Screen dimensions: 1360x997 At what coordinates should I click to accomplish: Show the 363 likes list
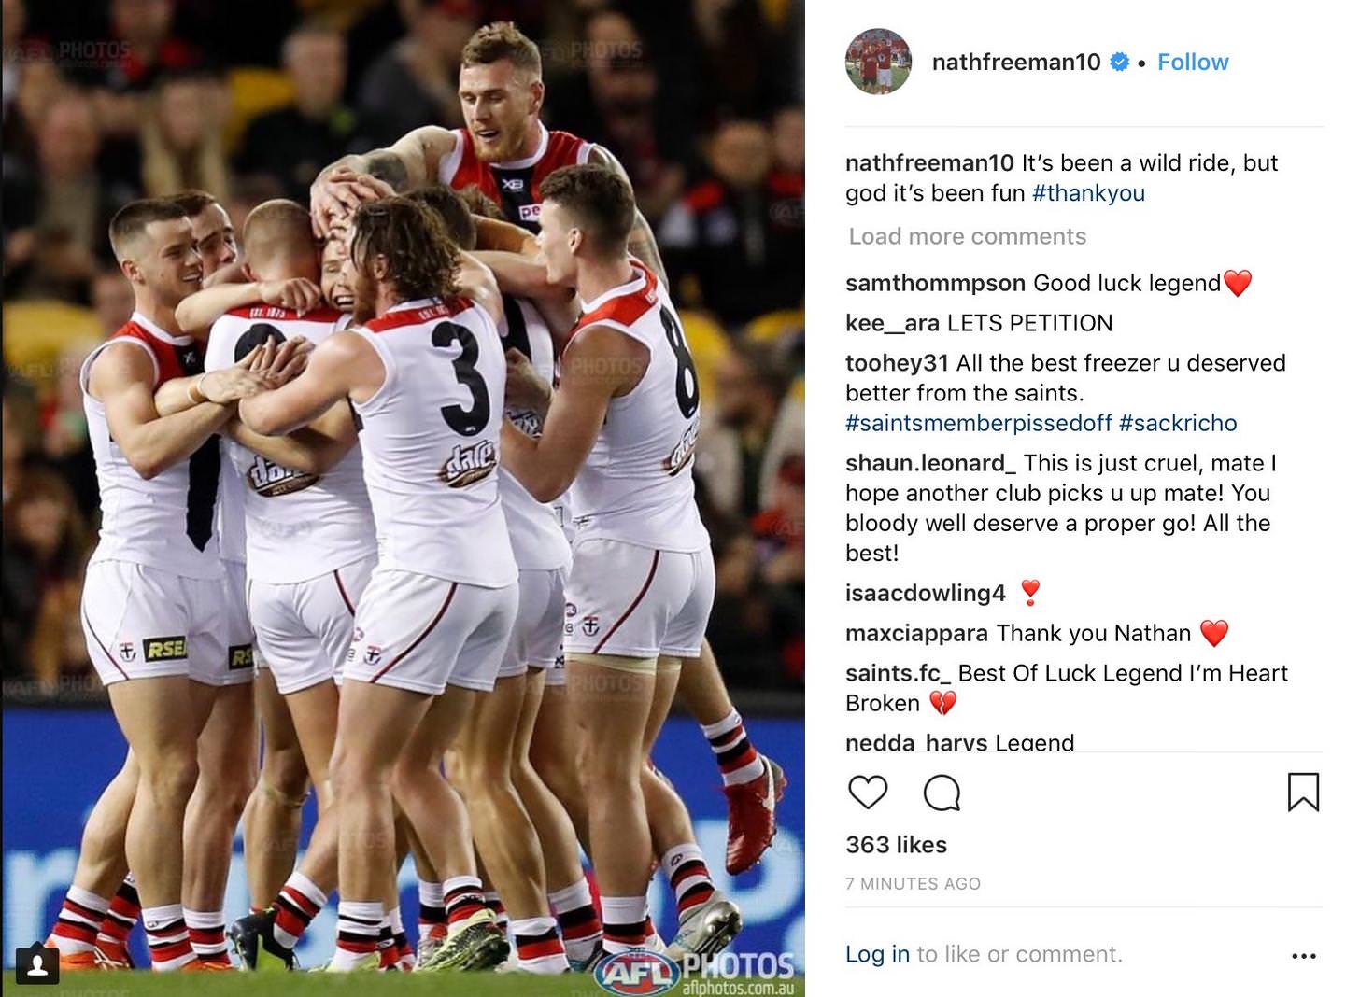896,845
